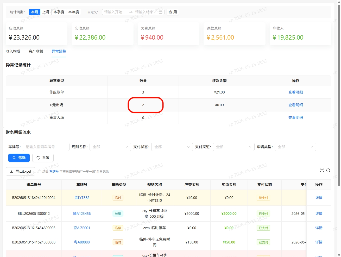
Task: Click the 待支付 status tag
Action: tap(263, 198)
